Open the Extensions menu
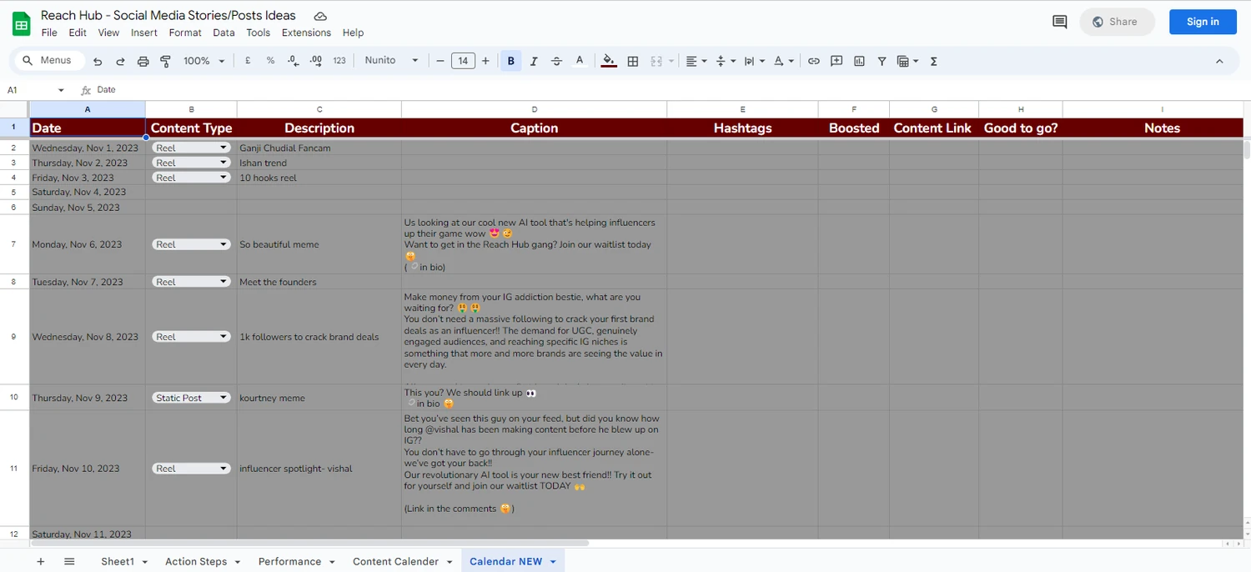The height and width of the screenshot is (572, 1251). (x=306, y=33)
